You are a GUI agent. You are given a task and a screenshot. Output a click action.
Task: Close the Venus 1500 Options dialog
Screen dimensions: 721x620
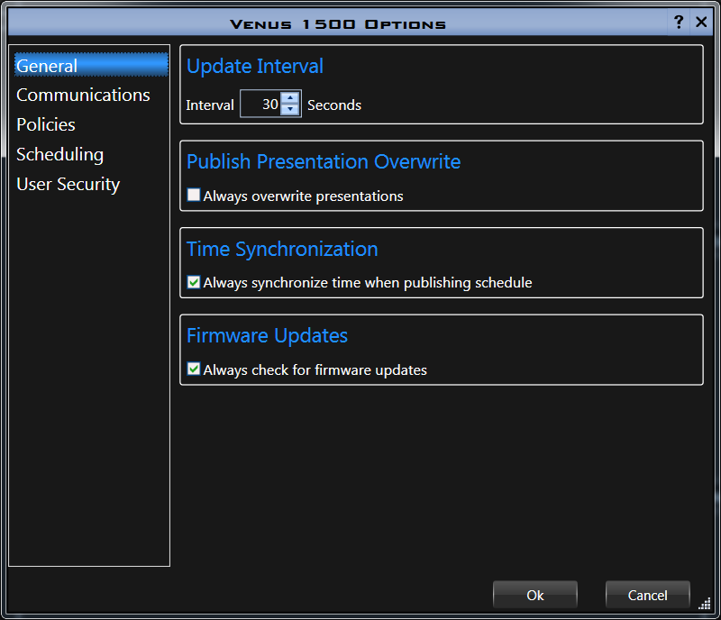(x=700, y=23)
